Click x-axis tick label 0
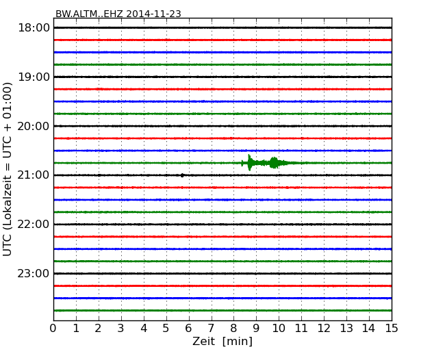Image resolution: width=445 pixels, height=356 pixels. (53, 328)
